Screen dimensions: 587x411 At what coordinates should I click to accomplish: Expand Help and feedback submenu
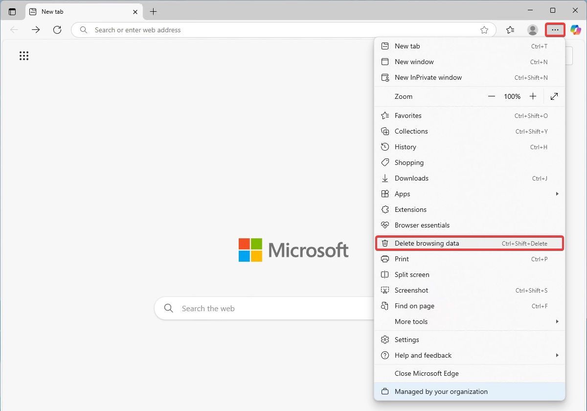click(470, 355)
